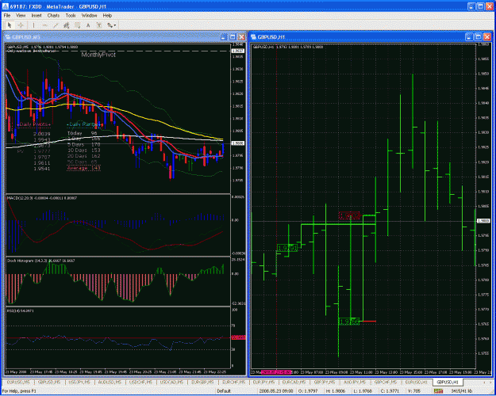Switch to USDCHF,M5 chart tab
Viewport: 496px width, 396px height.
click(140, 383)
